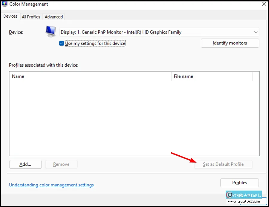This screenshot has height=207, width=269.
Task: Switch to the Devices tab
Action: point(10,16)
